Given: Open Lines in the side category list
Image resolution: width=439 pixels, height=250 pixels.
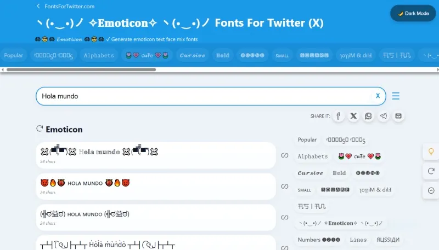Looking at the screenshot, I should point(358,240).
